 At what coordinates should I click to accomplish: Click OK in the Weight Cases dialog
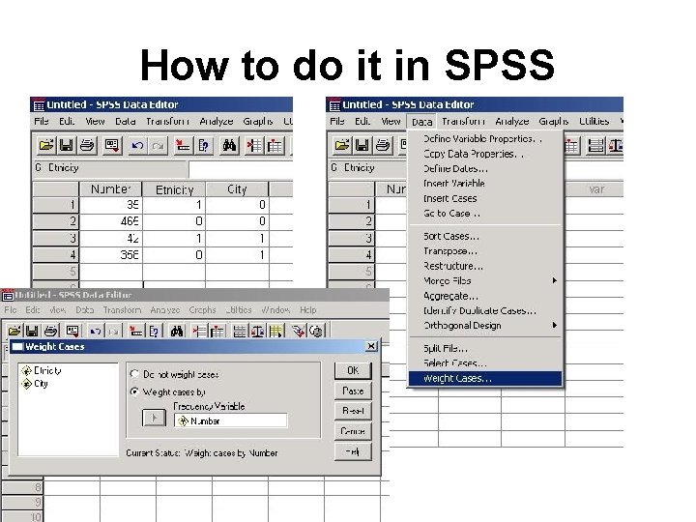coord(353,370)
